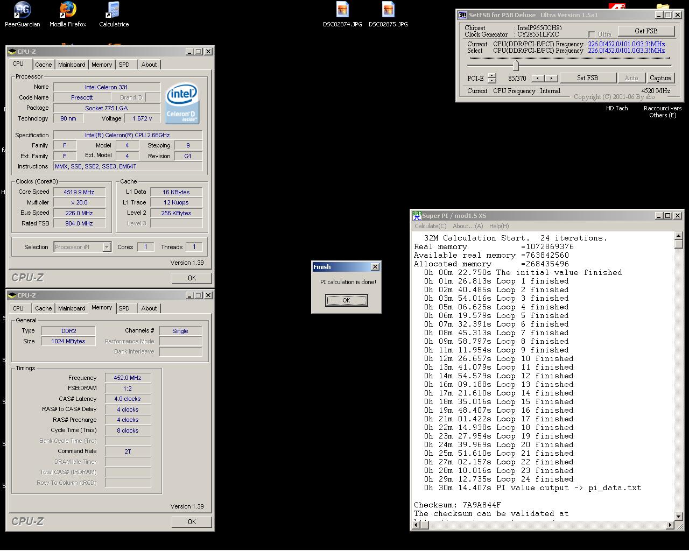Viewport: 689px width, 551px height.
Task: Open Cache tab in bottom CPU-Z window
Action: coord(44,308)
